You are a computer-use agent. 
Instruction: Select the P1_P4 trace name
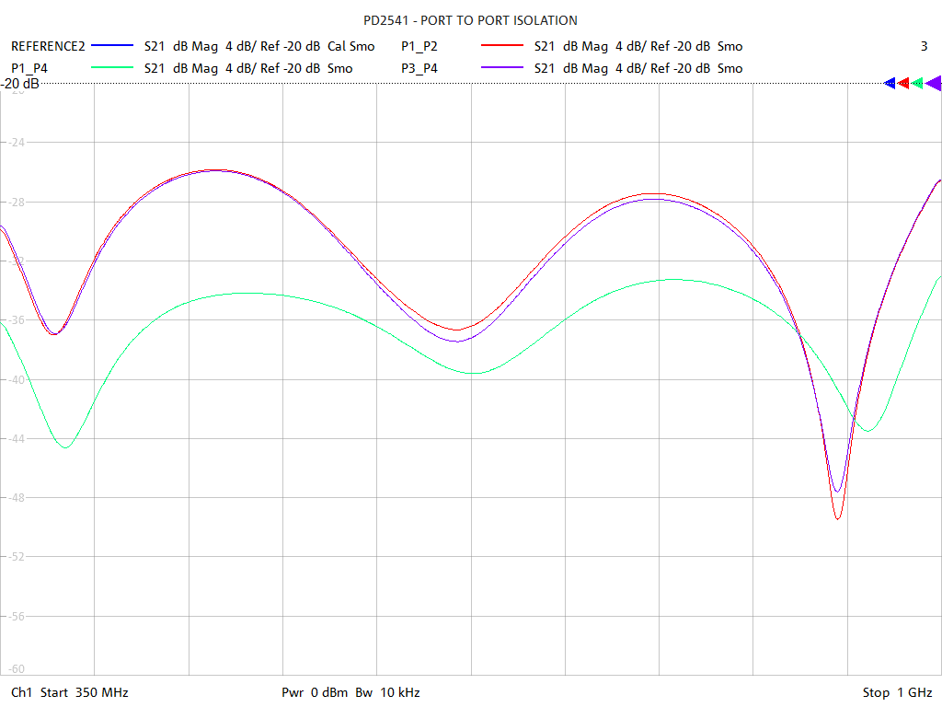29,68
